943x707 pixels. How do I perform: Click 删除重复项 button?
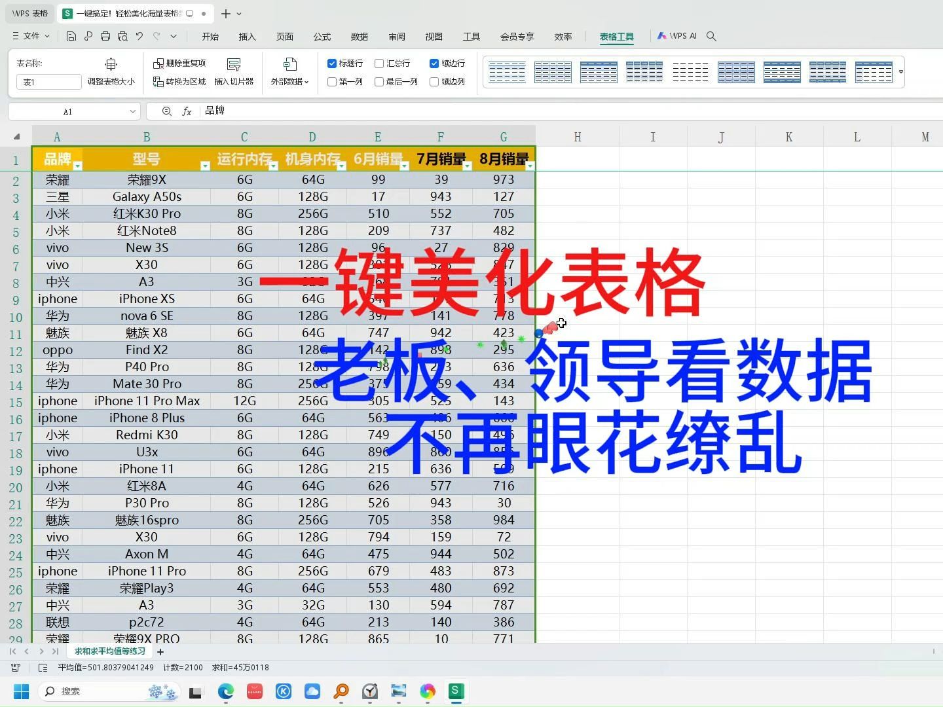pyautogui.click(x=179, y=63)
